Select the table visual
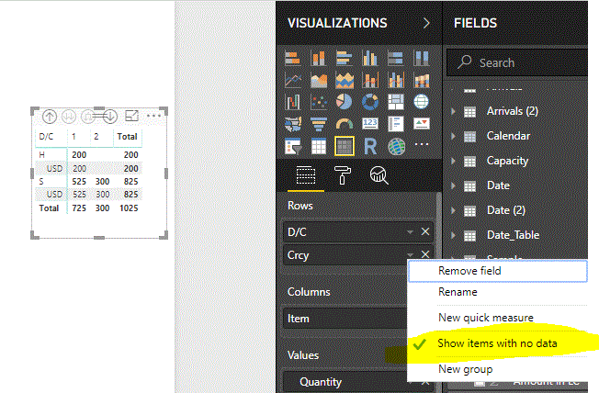Image resolution: width=599 pixels, height=393 pixels. pos(319,146)
